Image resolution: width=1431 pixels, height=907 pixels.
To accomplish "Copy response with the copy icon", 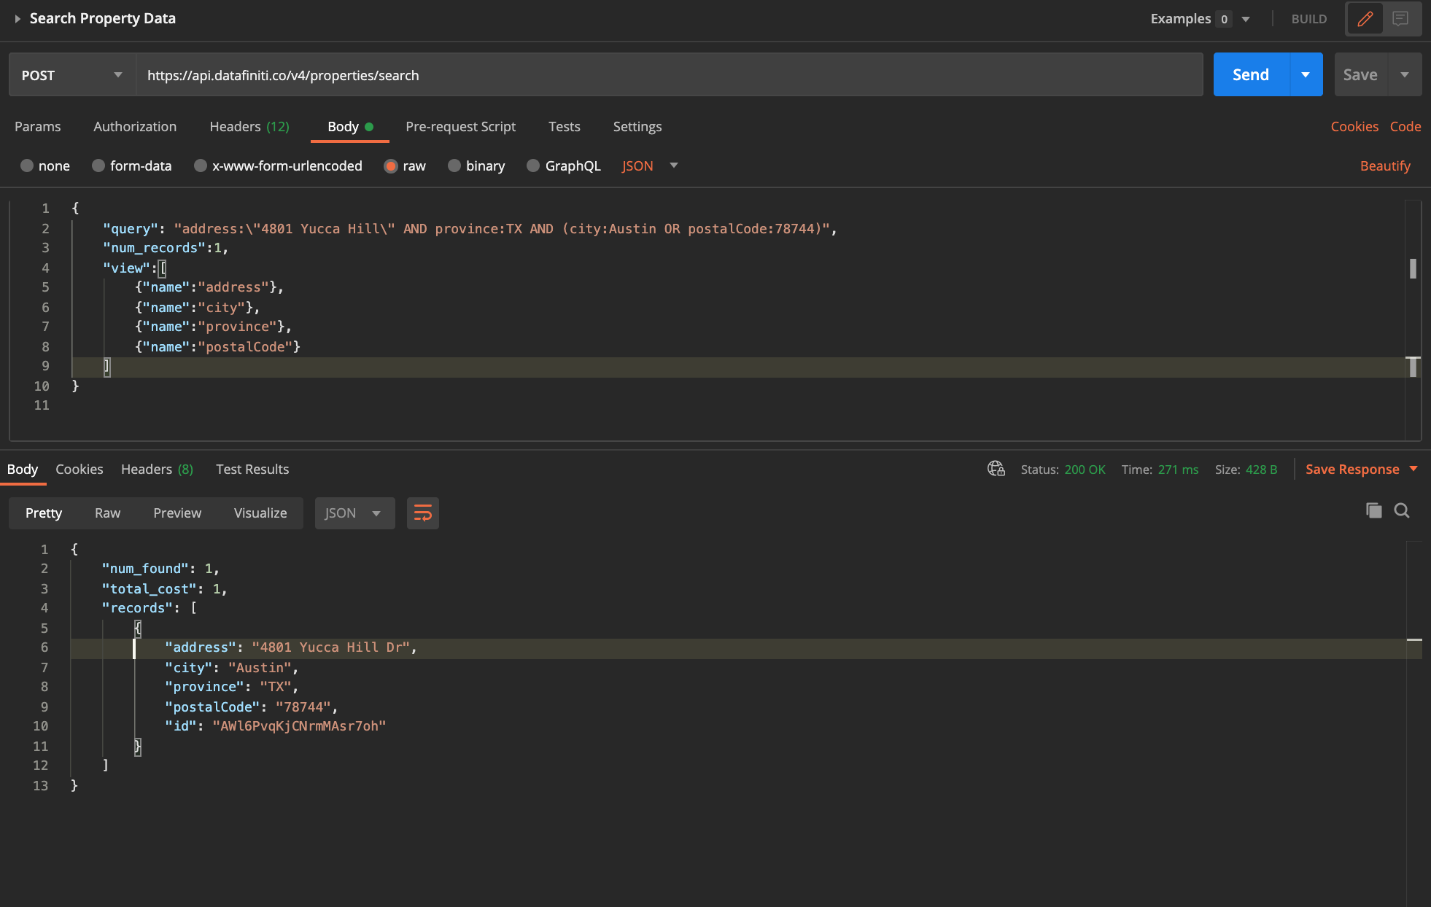I will [1373, 510].
